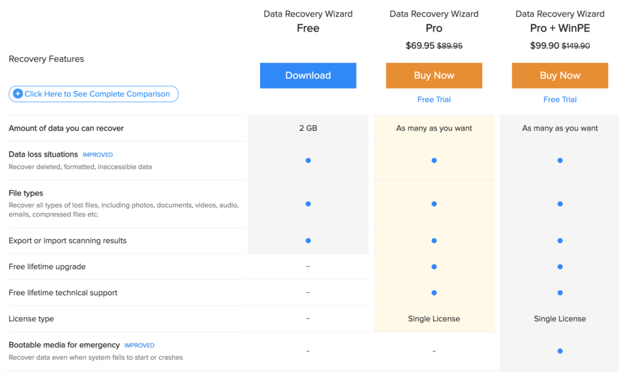
Task: Click 'Amount of data you can recover' row label
Action: pos(66,128)
